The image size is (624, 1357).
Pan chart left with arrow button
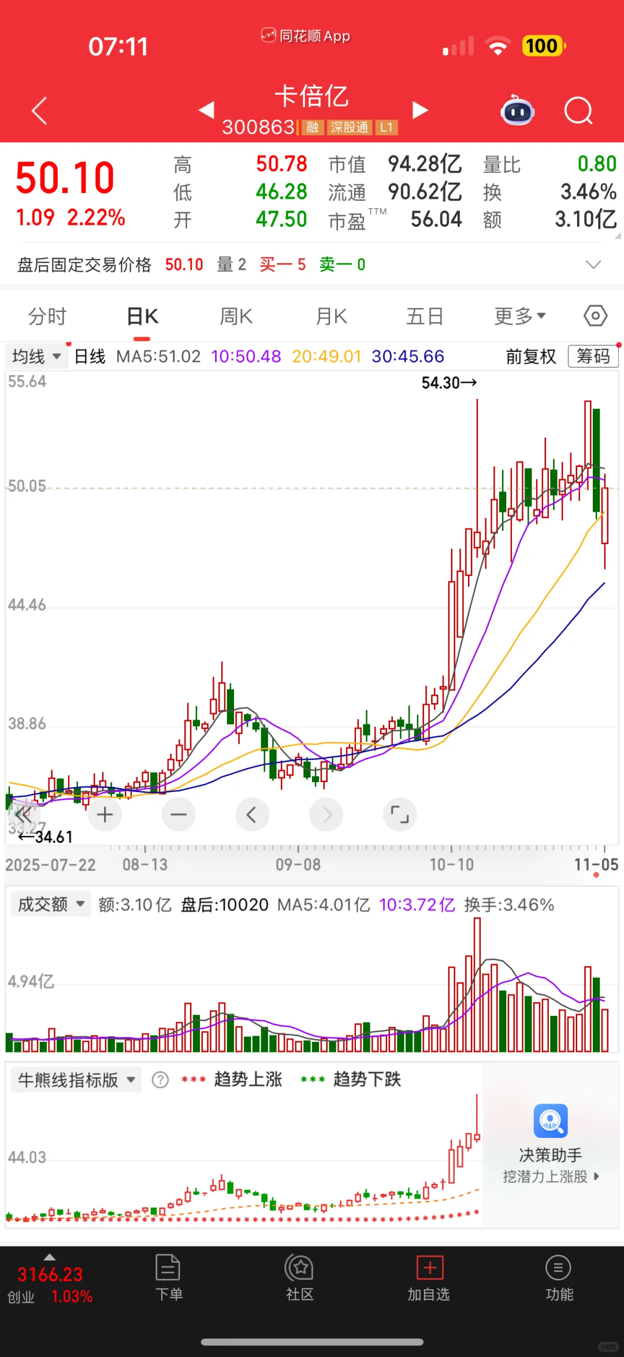tap(252, 815)
